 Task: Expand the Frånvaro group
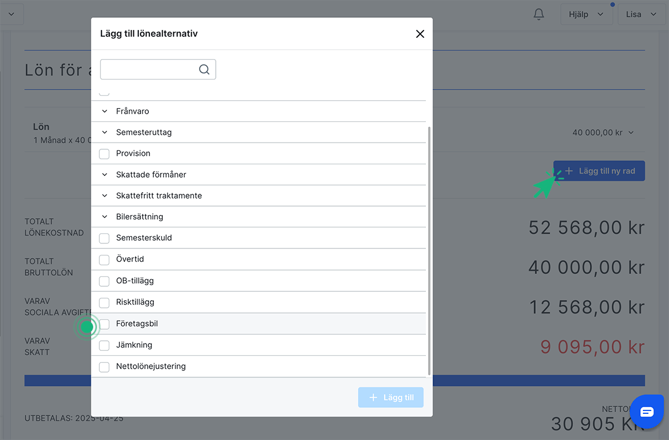[104, 111]
